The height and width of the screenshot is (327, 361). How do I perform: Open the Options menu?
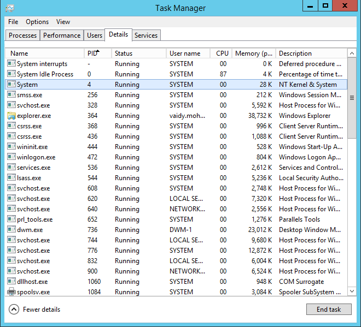37,22
